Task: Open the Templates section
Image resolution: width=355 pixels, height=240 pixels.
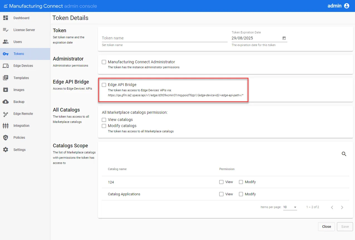Action: coord(25,78)
